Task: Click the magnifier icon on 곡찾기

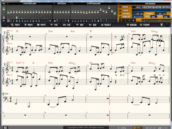Action: click(12, 25)
